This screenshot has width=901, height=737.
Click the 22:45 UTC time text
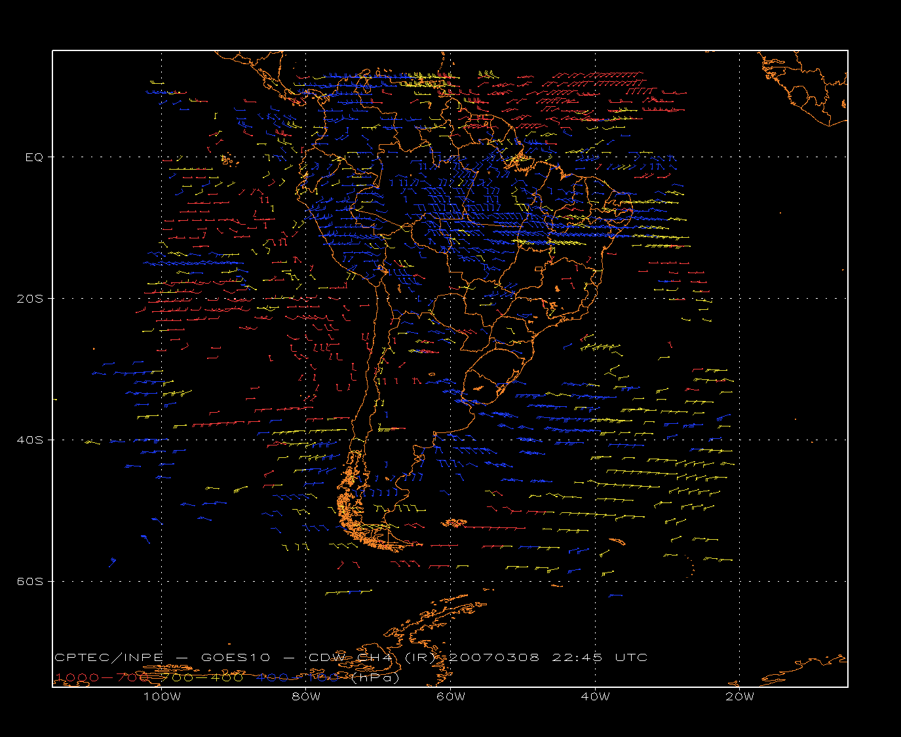click(600, 657)
